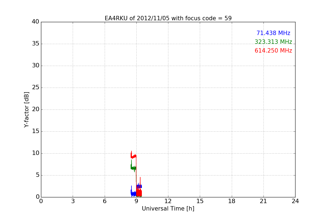Click the plot title mentioning EA4RKU
Viewport: 328px width, 219px height.
[x=168, y=18]
